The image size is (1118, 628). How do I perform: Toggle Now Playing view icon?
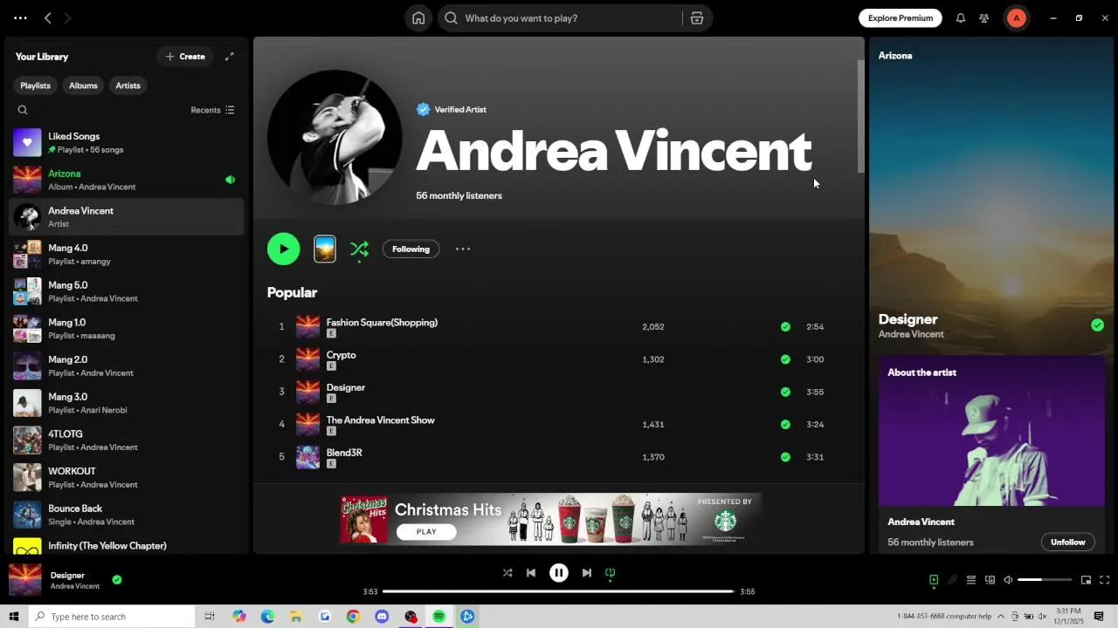pyautogui.click(x=934, y=580)
